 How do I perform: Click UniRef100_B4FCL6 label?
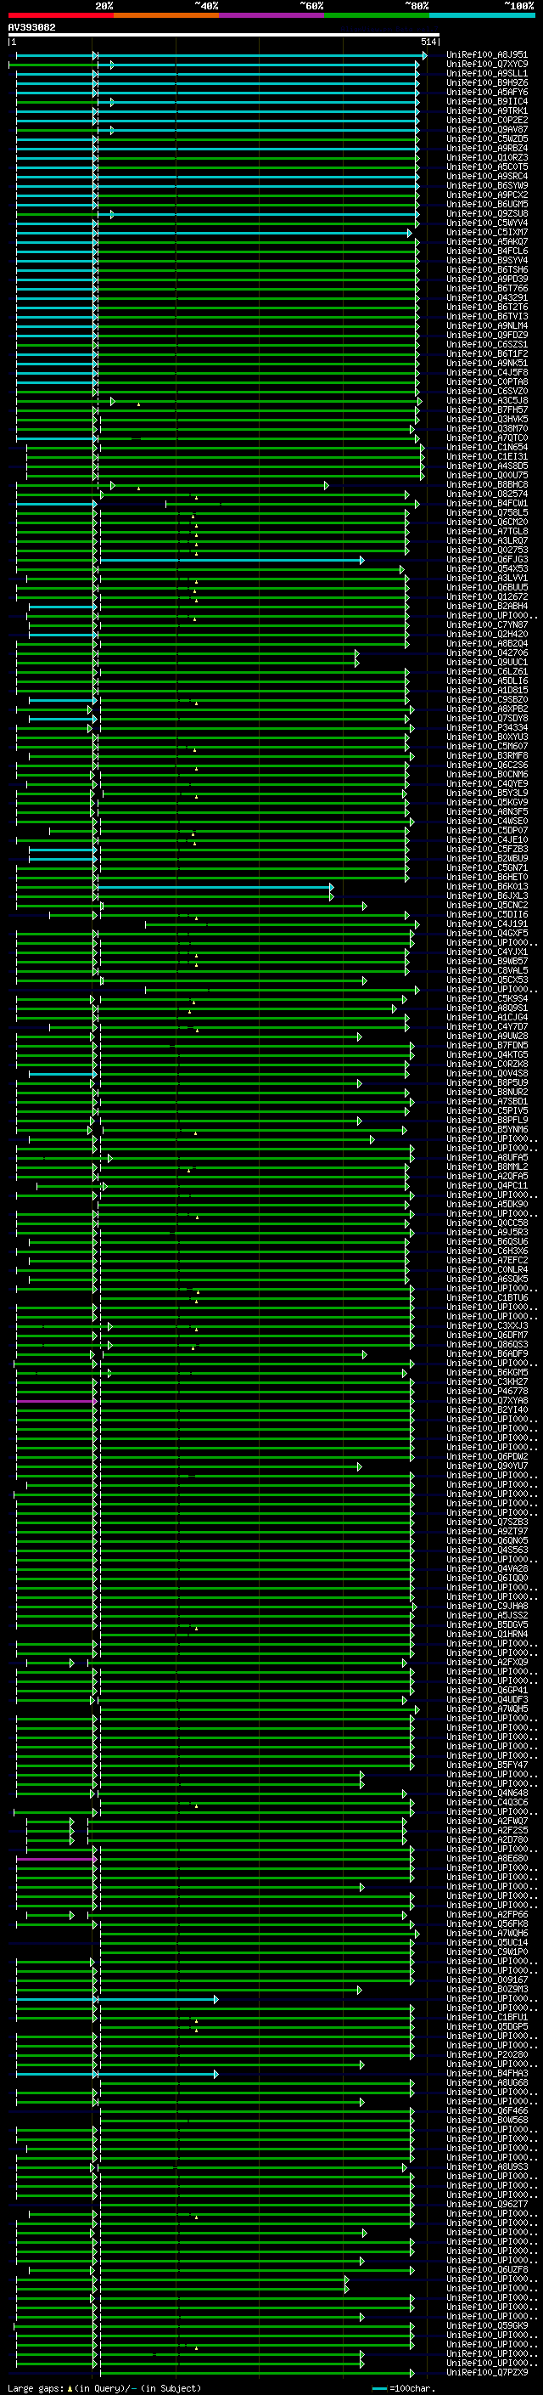(x=487, y=251)
